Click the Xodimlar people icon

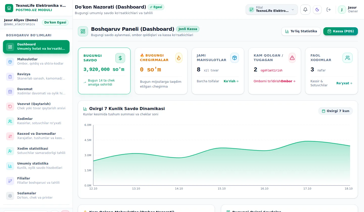(x=10, y=121)
